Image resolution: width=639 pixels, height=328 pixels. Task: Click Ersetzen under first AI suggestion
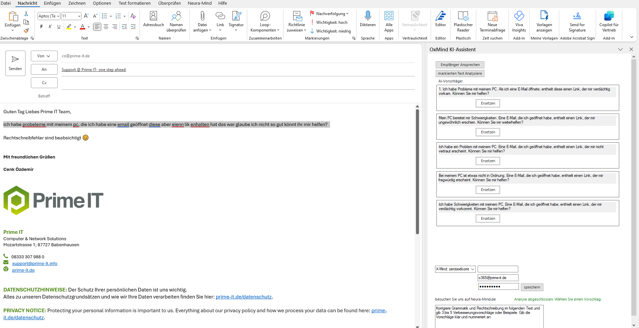(x=488, y=103)
